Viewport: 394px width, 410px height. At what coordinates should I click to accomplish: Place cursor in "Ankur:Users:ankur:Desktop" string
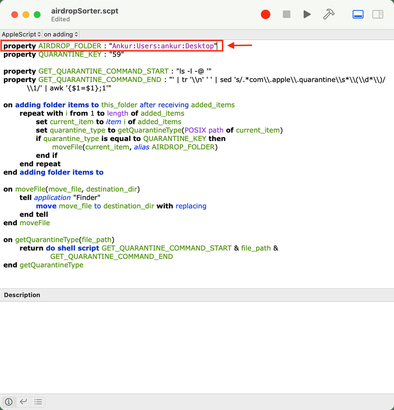coord(163,46)
